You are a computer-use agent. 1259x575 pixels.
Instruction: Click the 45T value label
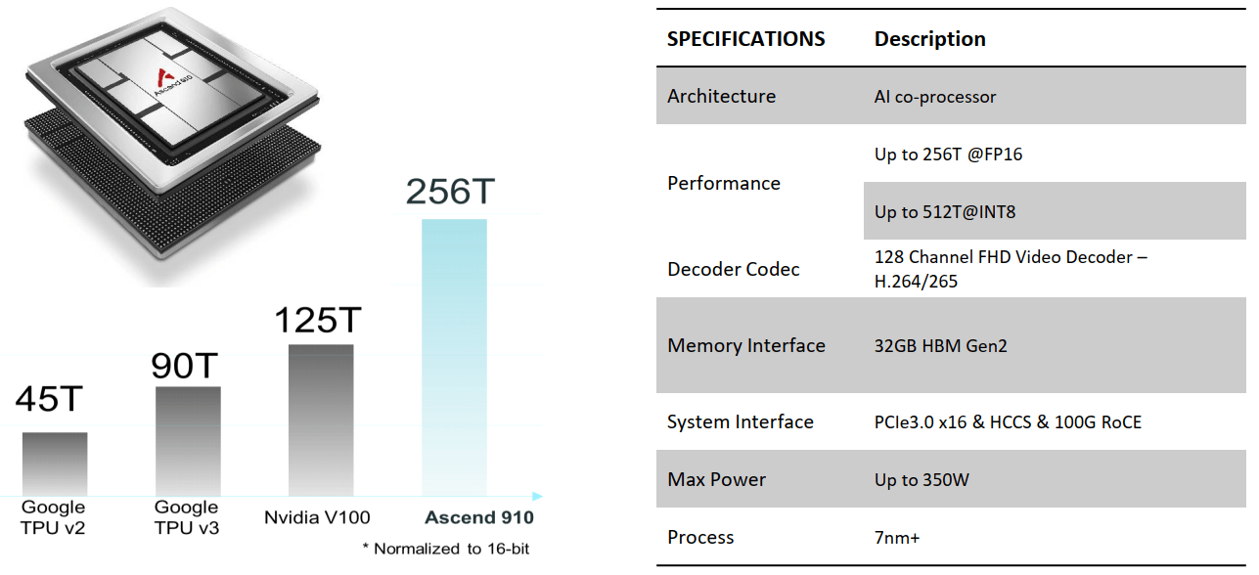(x=50, y=400)
